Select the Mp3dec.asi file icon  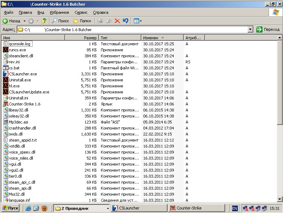tap(6, 122)
